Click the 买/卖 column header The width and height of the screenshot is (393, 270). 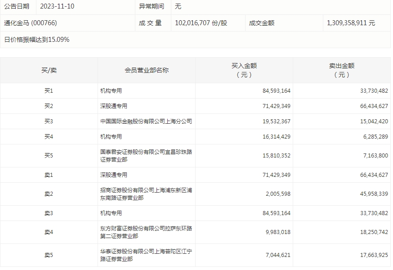pos(49,70)
